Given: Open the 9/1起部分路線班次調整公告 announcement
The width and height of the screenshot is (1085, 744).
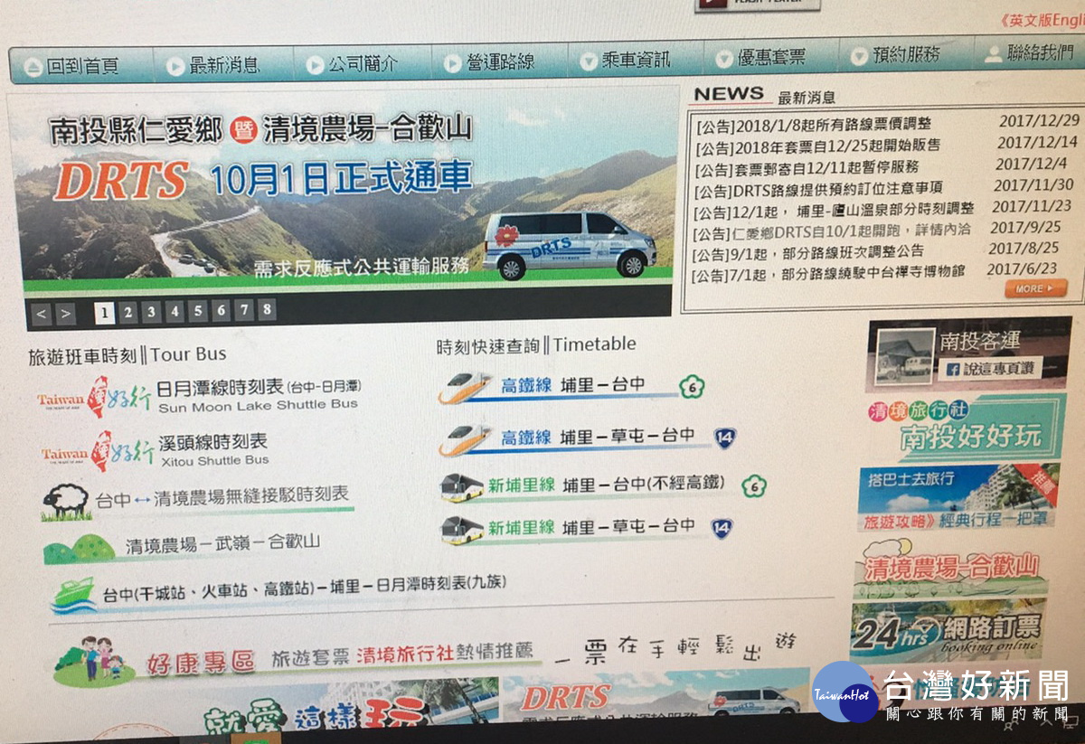Looking at the screenshot, I should tap(808, 252).
